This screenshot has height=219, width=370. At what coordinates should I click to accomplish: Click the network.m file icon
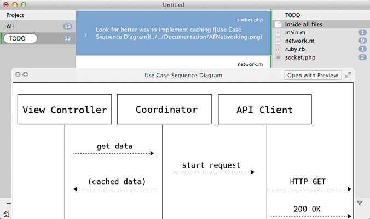(x=278, y=41)
